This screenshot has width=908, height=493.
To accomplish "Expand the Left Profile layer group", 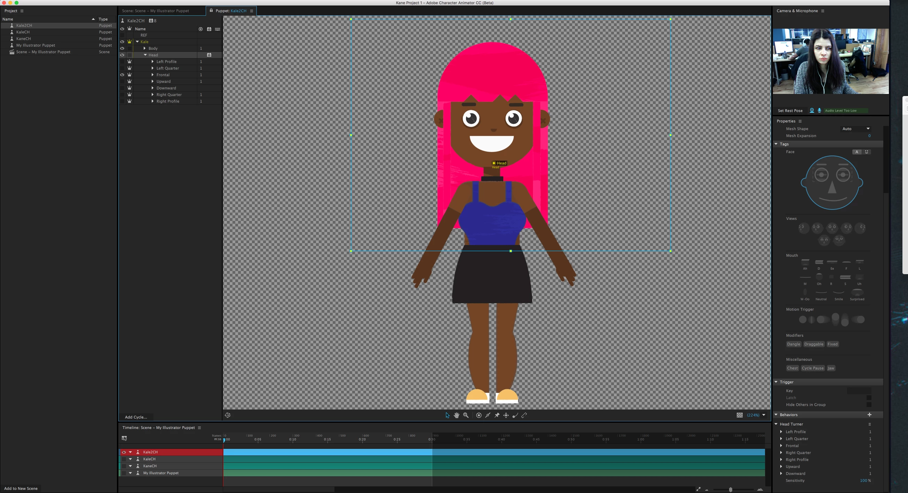I will coord(153,61).
